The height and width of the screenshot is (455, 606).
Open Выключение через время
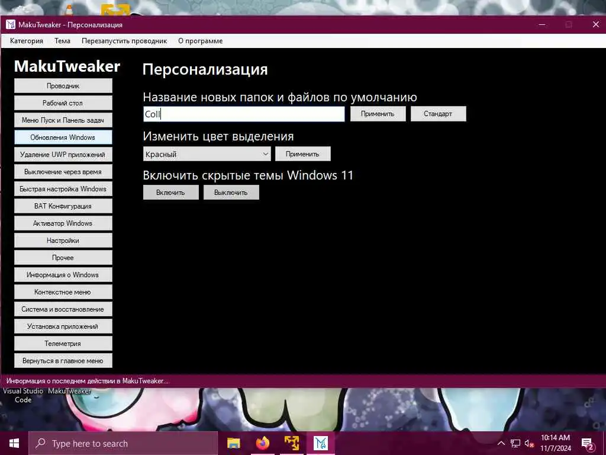63,172
